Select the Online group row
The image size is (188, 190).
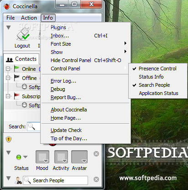(22, 69)
